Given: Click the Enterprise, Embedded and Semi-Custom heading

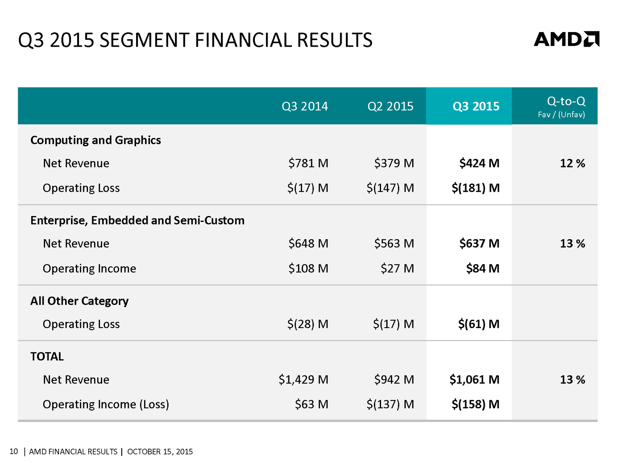Looking at the screenshot, I should point(137,220).
